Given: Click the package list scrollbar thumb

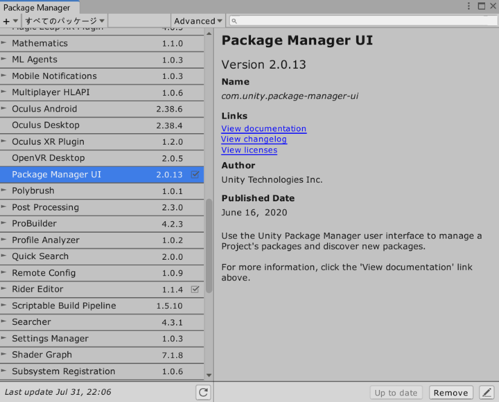Looking at the screenshot, I should (x=209, y=246).
